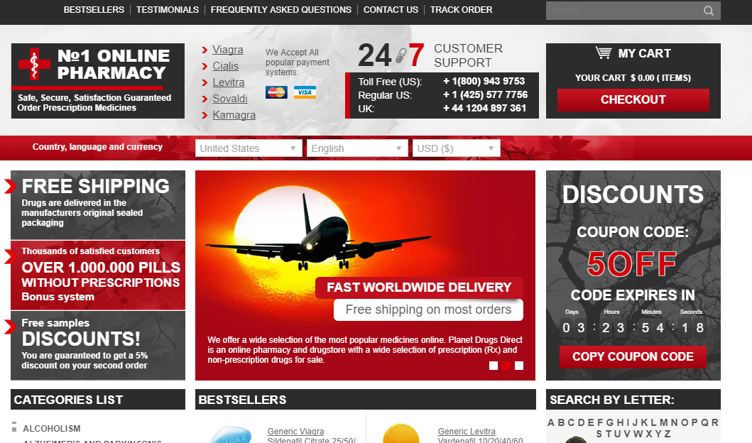Browse drugs starting with letter B

coord(561,423)
